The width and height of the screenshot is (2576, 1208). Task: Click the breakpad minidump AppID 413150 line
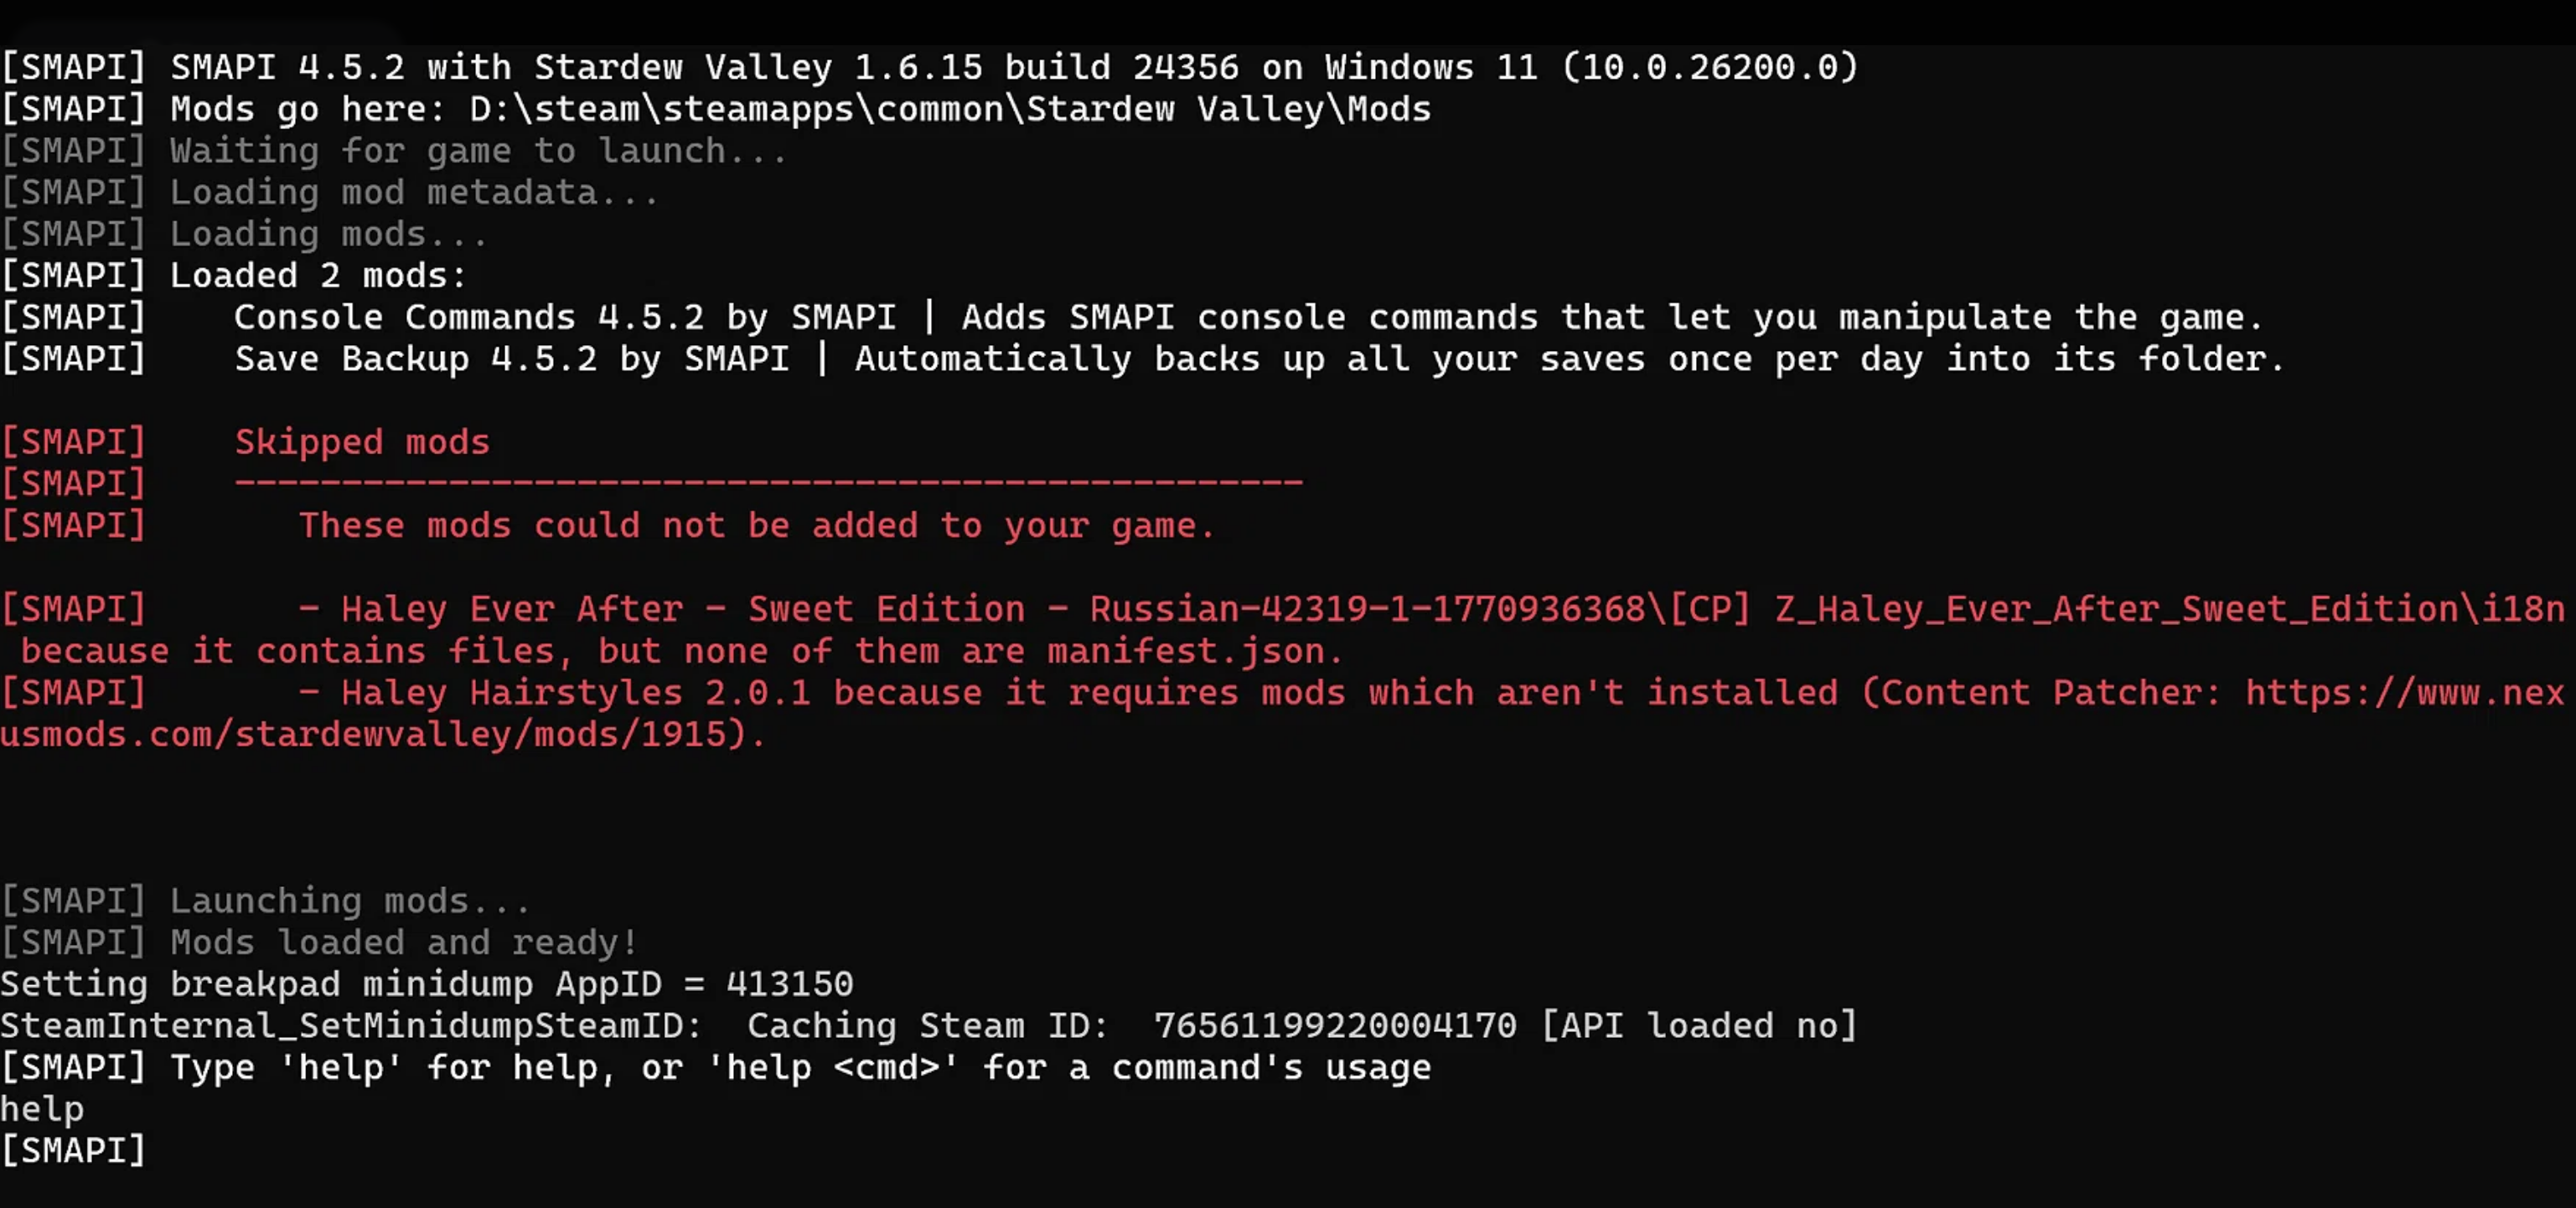427,984
